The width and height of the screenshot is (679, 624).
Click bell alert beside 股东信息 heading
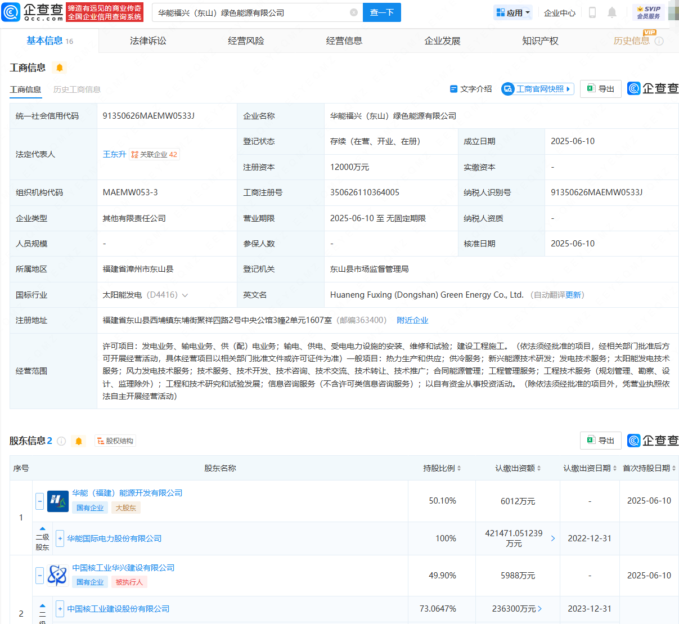click(79, 441)
